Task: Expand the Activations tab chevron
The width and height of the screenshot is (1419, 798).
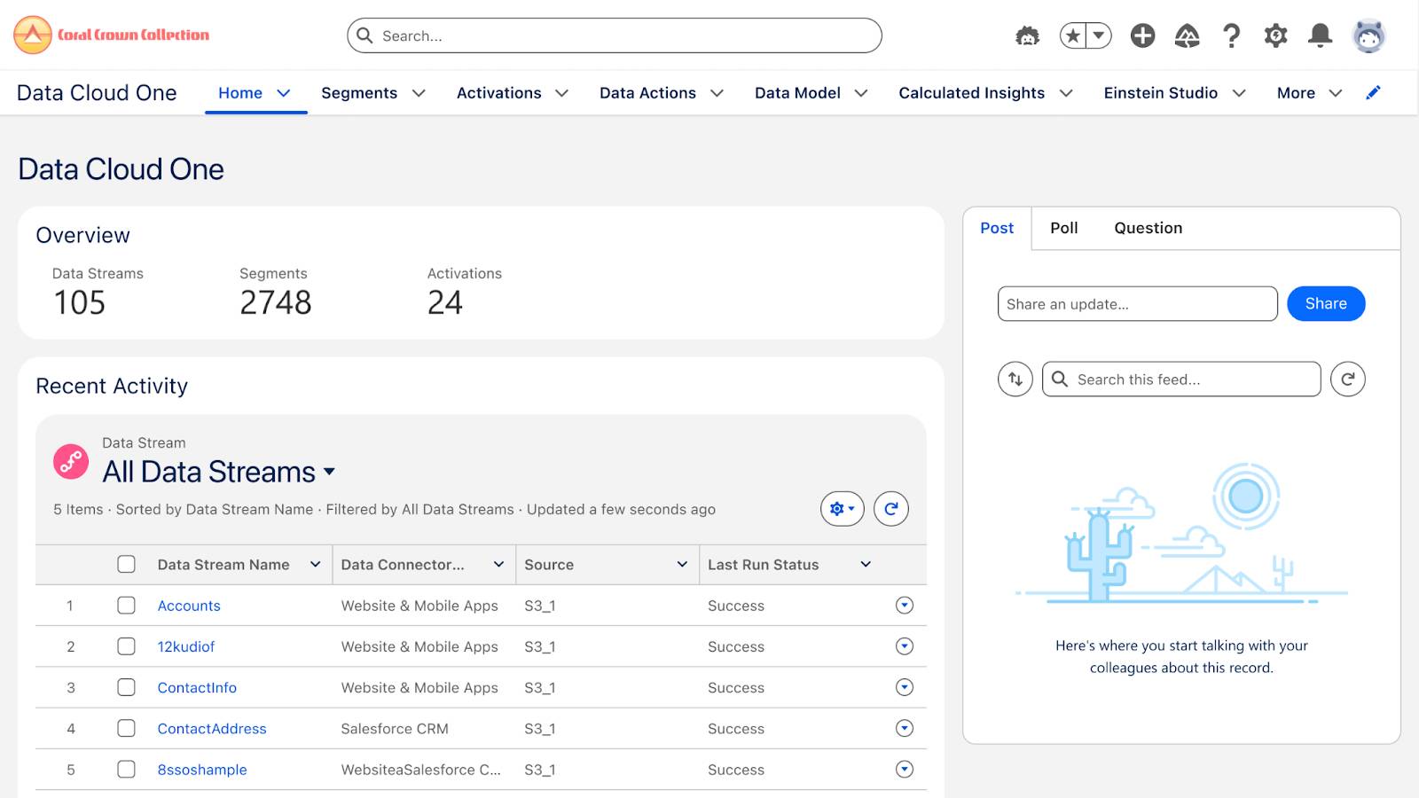Action: (561, 93)
